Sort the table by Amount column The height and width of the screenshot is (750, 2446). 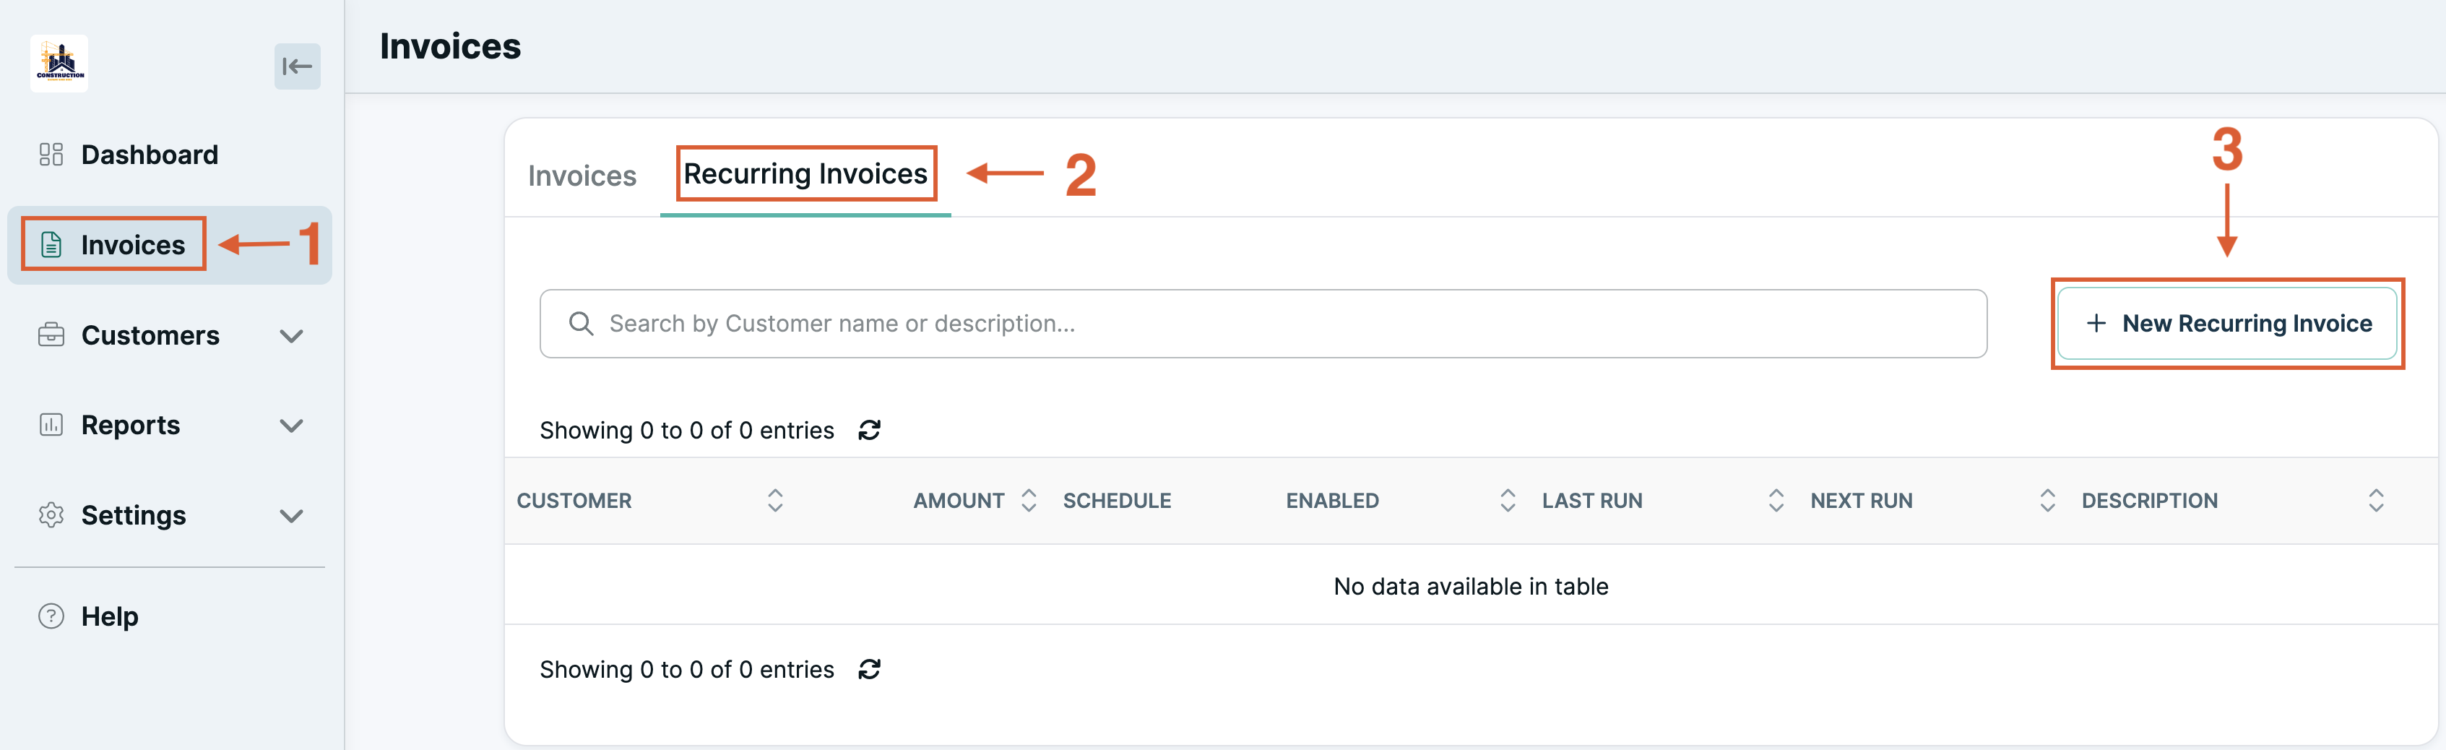click(x=1029, y=499)
